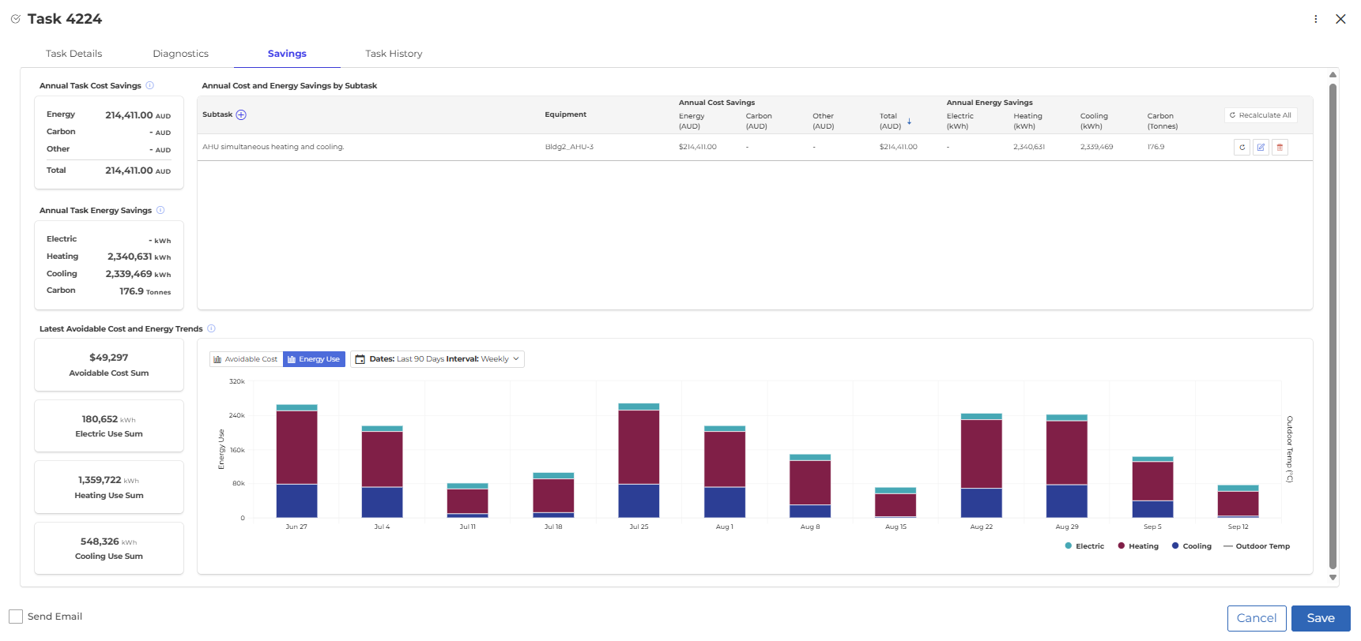Toggle Heating series in chart legend
The width and height of the screenshot is (1361, 641).
[1138, 546]
